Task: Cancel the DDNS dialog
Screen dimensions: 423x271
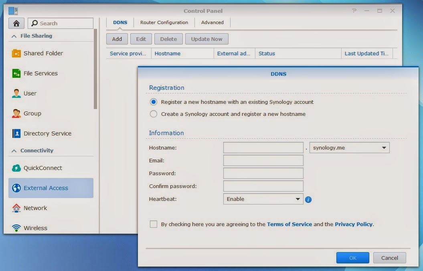Action: click(390, 258)
